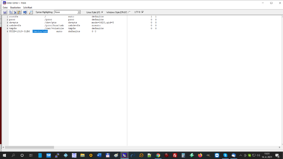Launch FileZilla from the taskbar
The width and height of the screenshot is (283, 159).
coord(175,155)
